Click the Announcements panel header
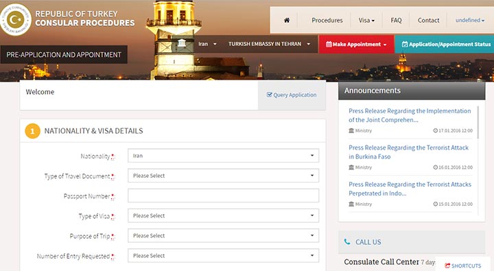The height and width of the screenshot is (271, 494). click(412, 91)
